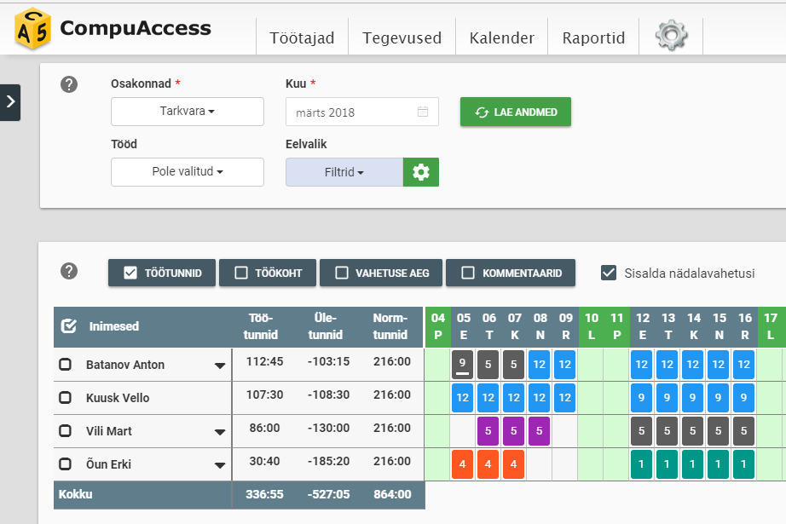Expand the collapsed left sidebar arrow
The width and height of the screenshot is (786, 524).
click(10, 101)
